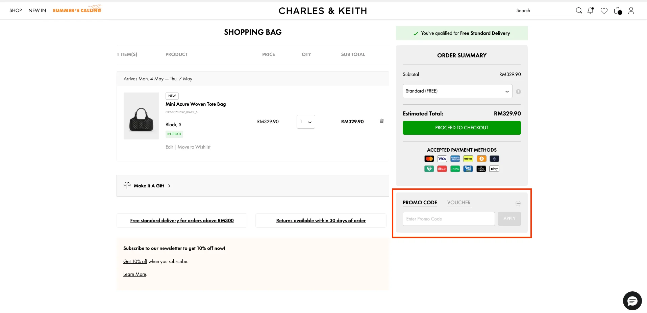Click the Learn More link

135,274
